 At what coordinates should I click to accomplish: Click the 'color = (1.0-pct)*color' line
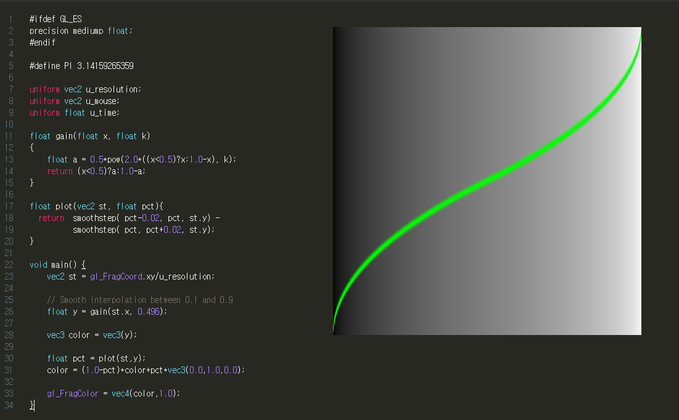pyautogui.click(x=146, y=370)
